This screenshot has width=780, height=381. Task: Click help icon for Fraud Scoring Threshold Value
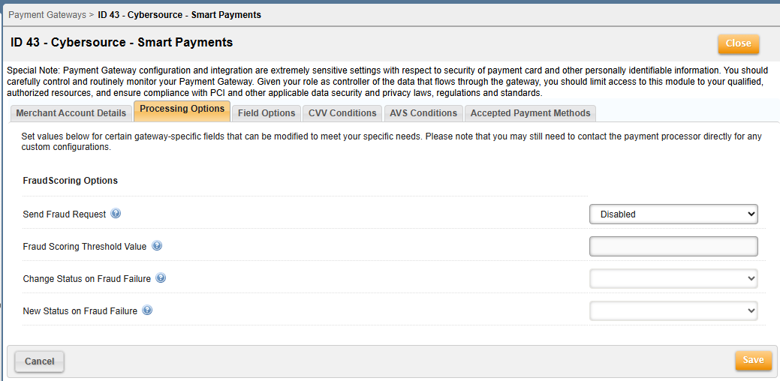pyautogui.click(x=157, y=246)
